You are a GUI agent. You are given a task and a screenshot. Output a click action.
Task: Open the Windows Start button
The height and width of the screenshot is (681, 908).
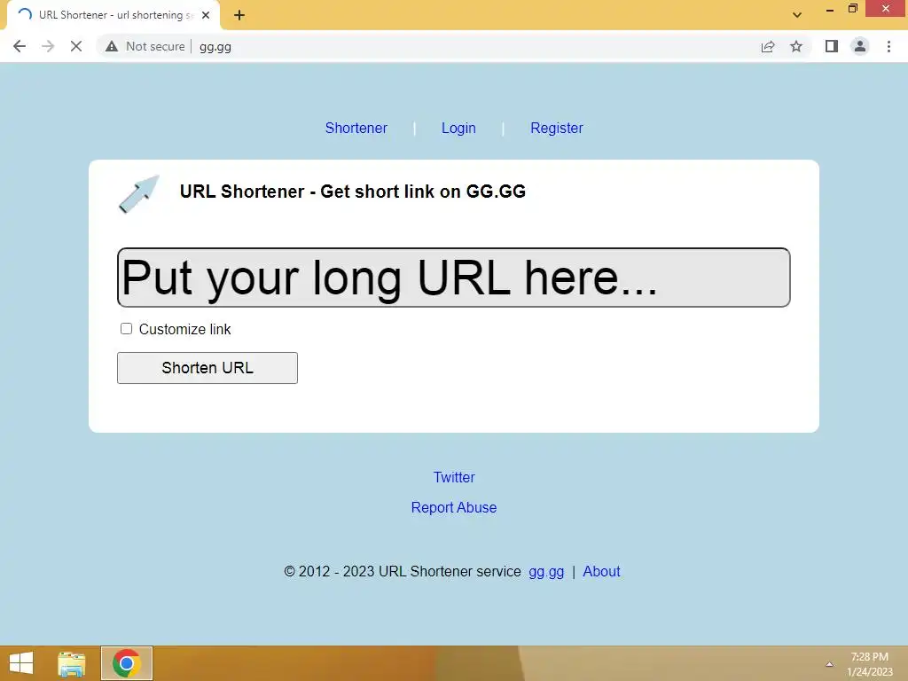pyautogui.click(x=21, y=663)
